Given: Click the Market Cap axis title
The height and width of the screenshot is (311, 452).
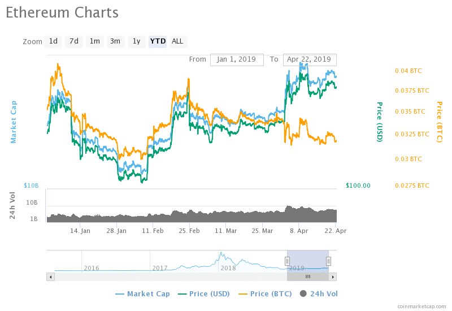Looking at the screenshot, I should (13, 122).
